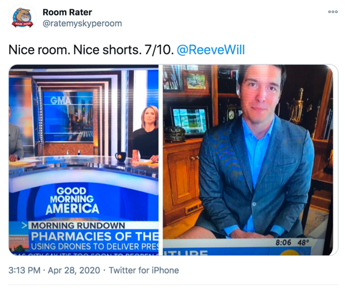This screenshot has width=345, height=288.
Task: Click the woman anchor in black dress
Action: (x=146, y=135)
